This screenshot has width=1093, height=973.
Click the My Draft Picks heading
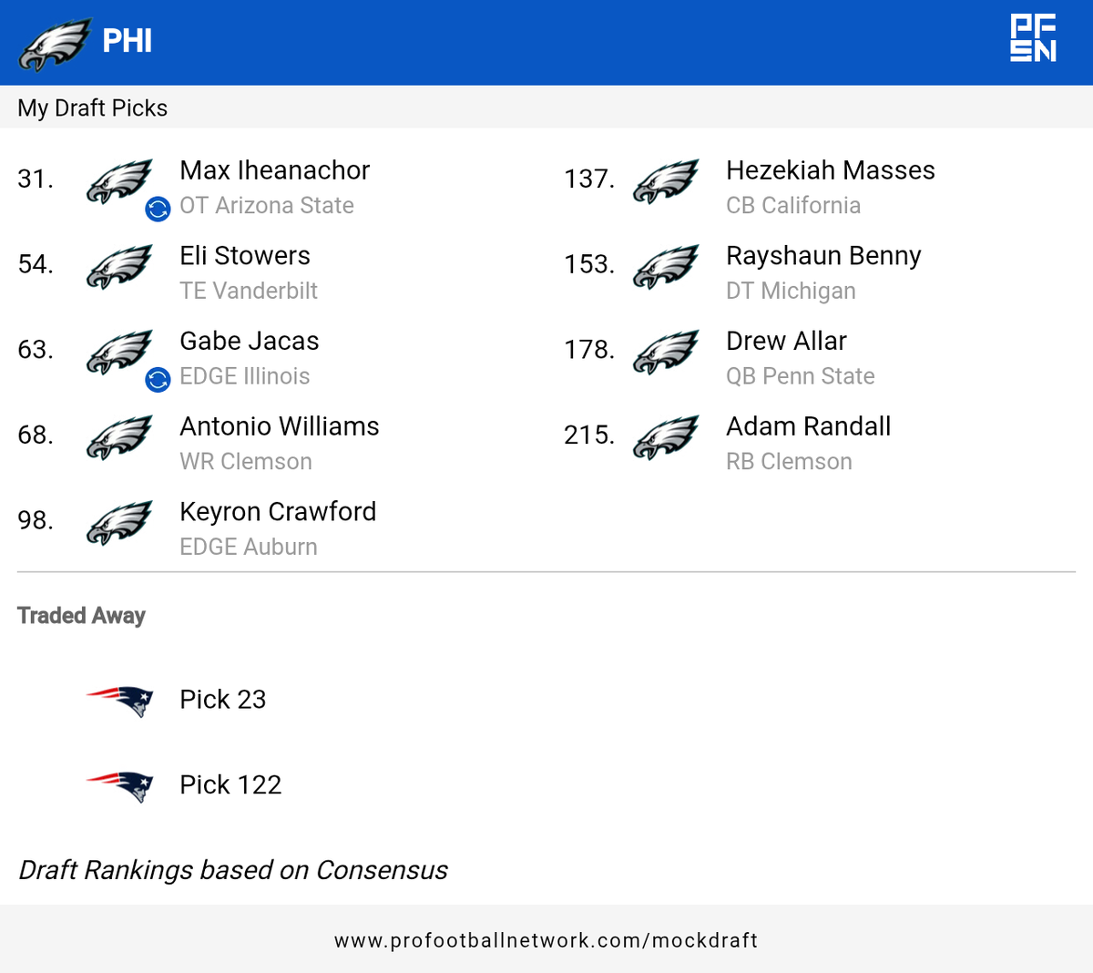(x=93, y=108)
